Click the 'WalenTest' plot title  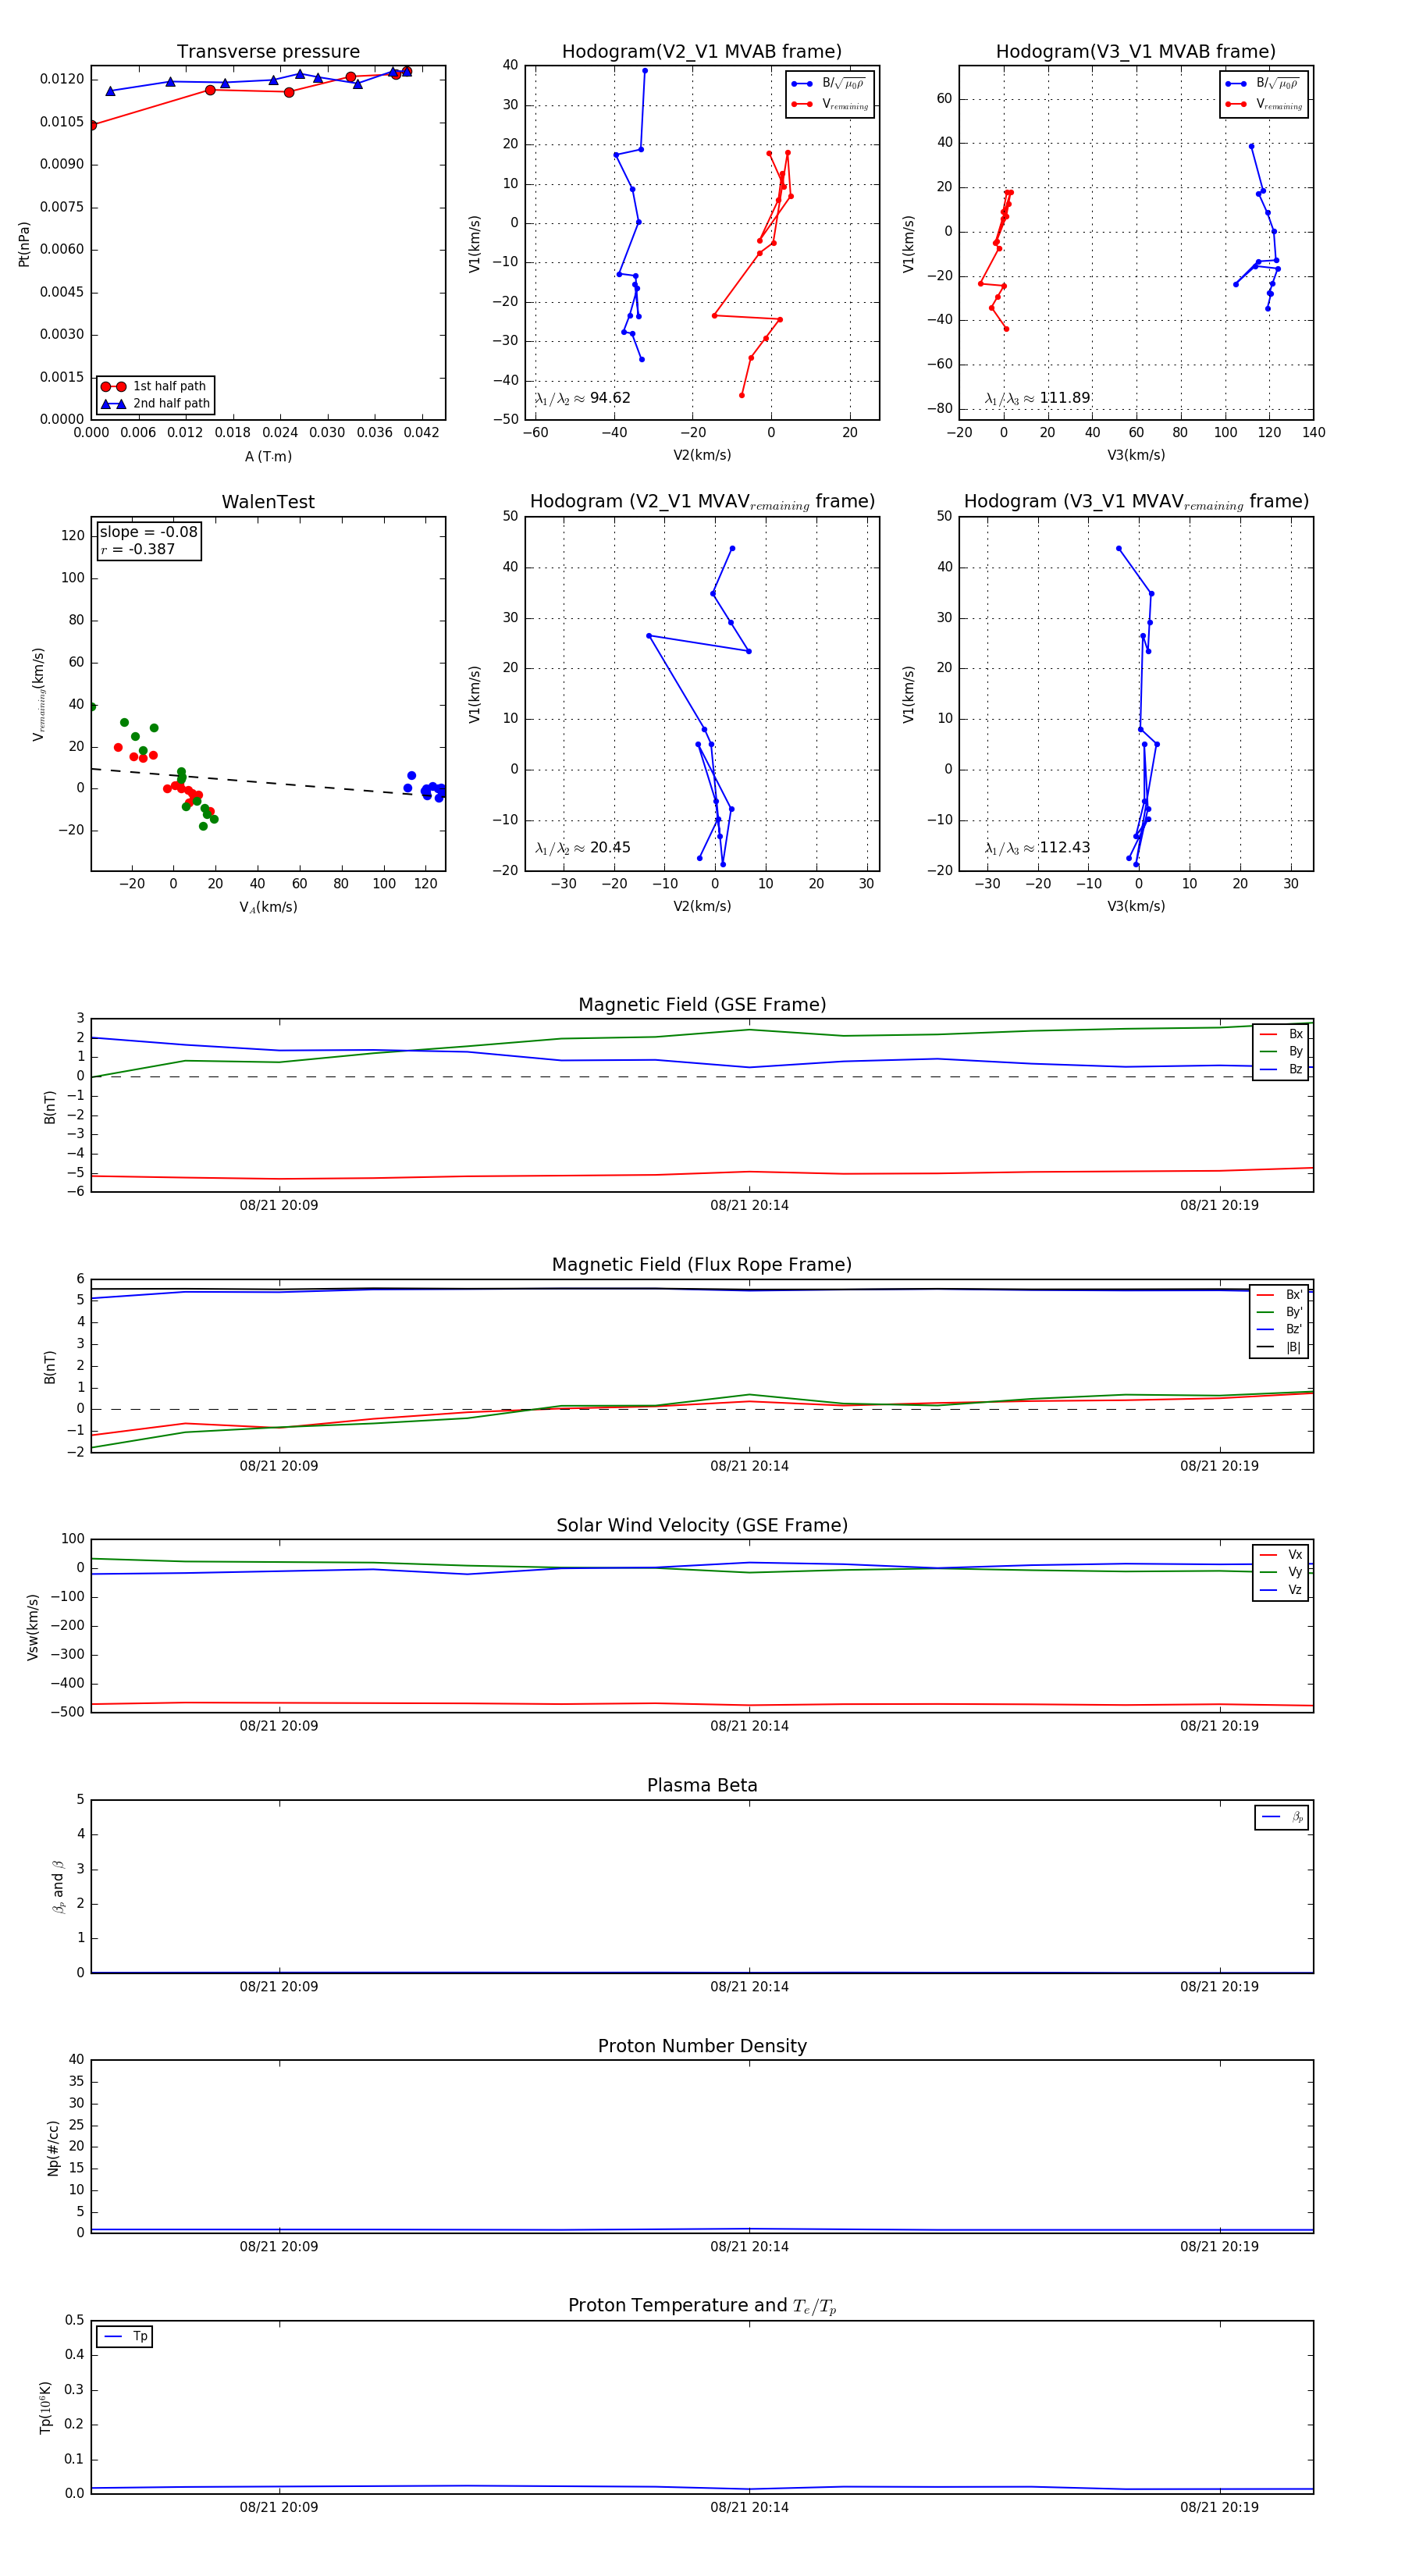pyautogui.click(x=268, y=502)
